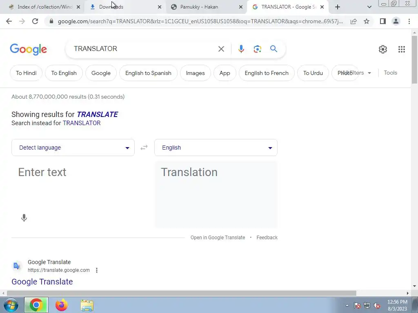The image size is (418, 313).
Task: Select the To Hindi filter chip
Action: pyautogui.click(x=26, y=73)
